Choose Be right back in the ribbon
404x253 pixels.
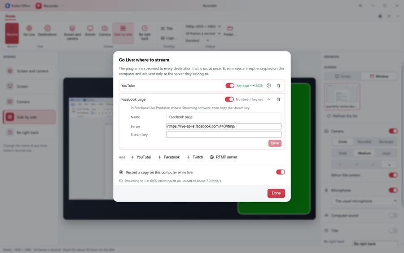[145, 33]
